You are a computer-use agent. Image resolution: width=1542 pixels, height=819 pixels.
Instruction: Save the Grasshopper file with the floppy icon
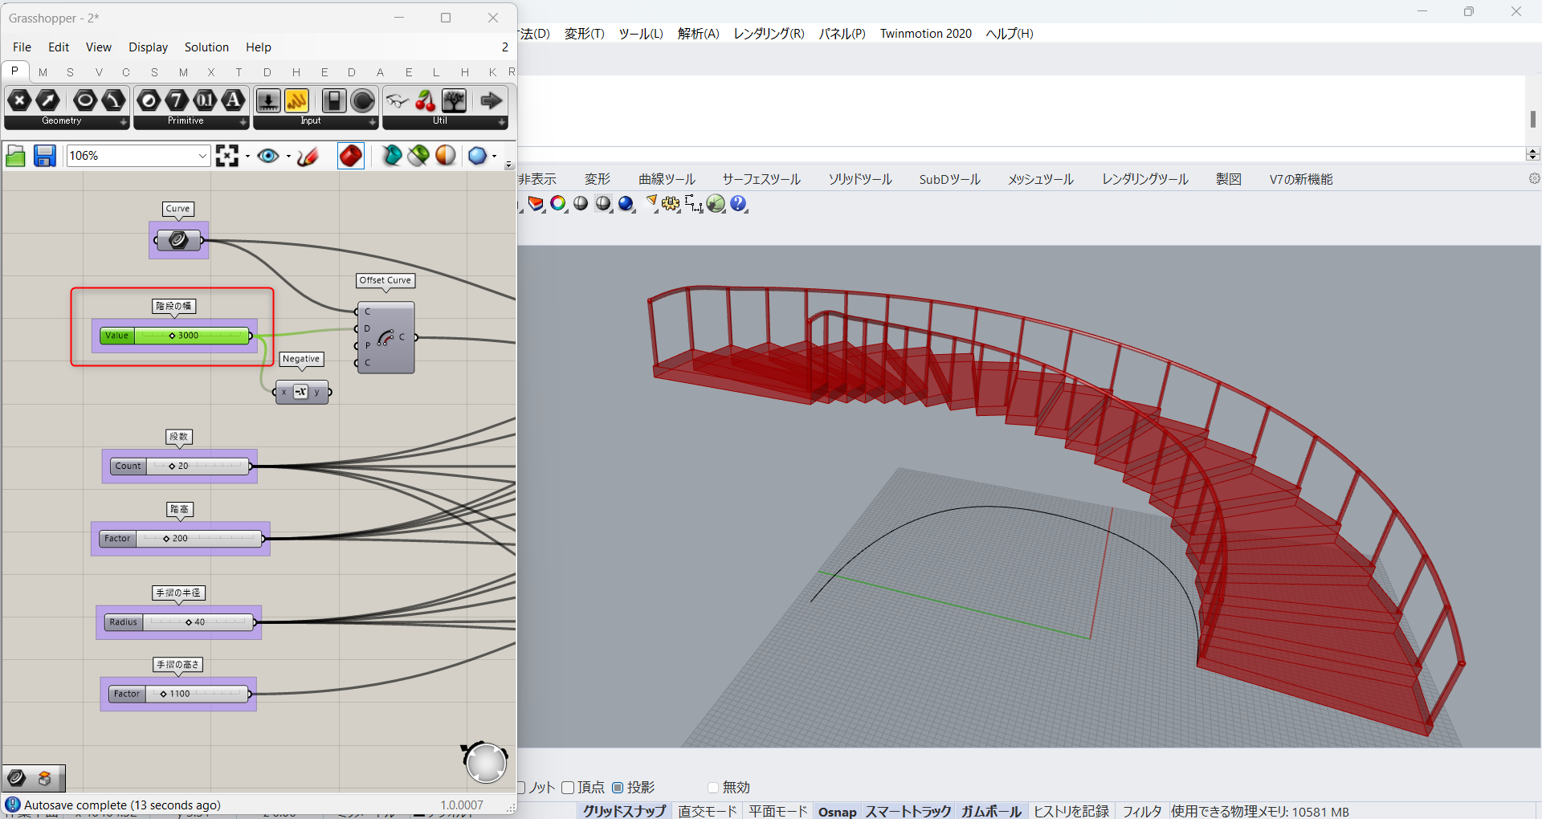click(x=45, y=156)
